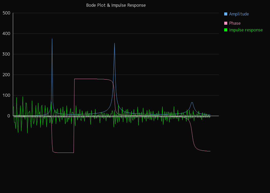270x193 pixels.
Task: Click the blue Amplitude legend swatch
Action: [226, 14]
